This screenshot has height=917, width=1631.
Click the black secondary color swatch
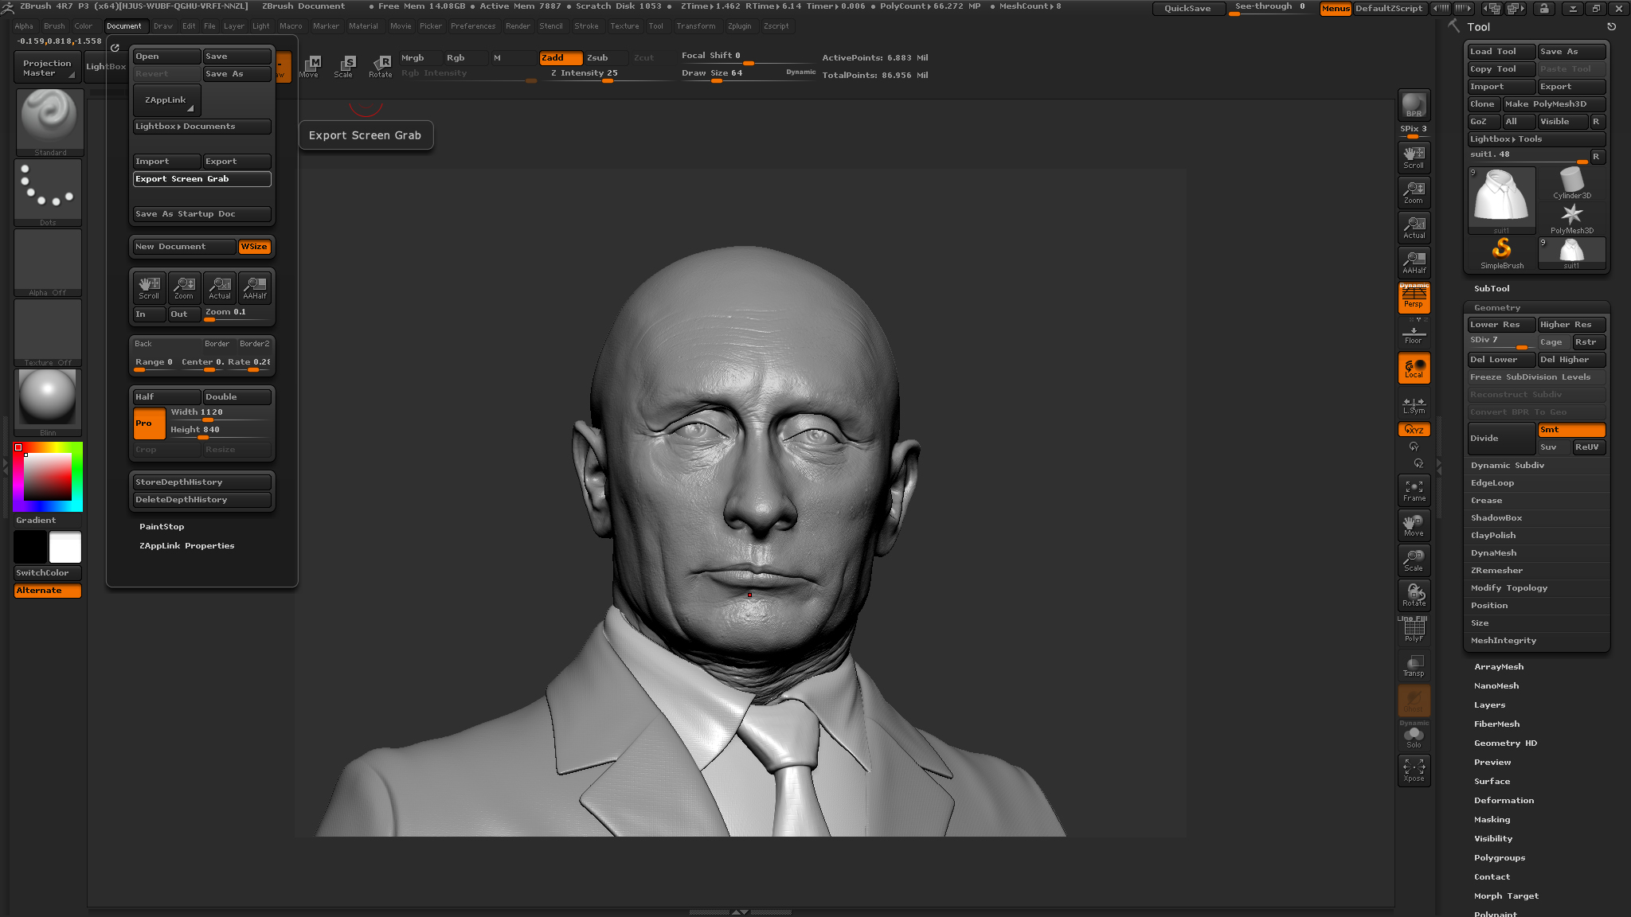click(30, 548)
